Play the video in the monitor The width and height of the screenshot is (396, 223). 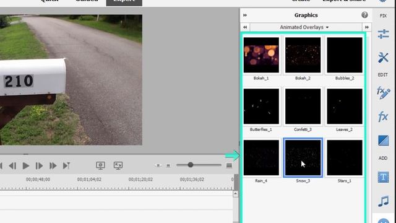pyautogui.click(x=25, y=166)
